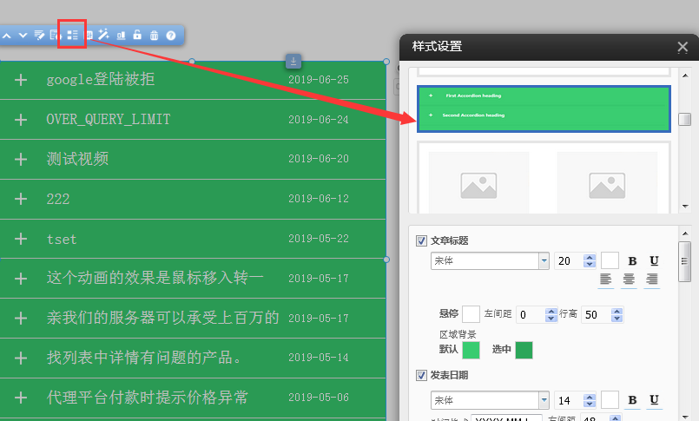Toggle underline for 文章标题 text
This screenshot has width=699, height=421.
(653, 261)
